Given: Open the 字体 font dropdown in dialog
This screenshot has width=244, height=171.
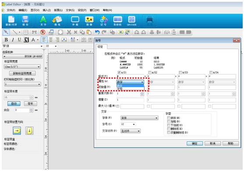Looking at the screenshot, I should click(x=139, y=118).
